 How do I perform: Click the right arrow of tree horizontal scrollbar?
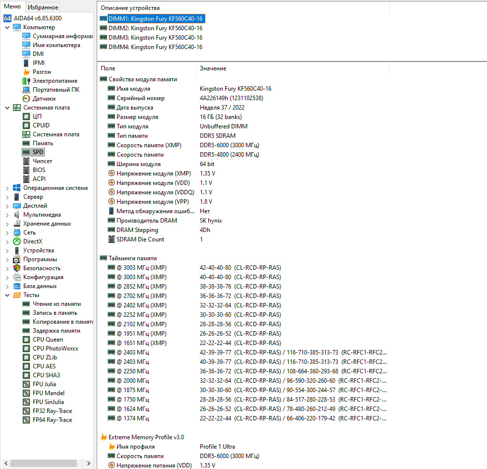click(x=88, y=463)
